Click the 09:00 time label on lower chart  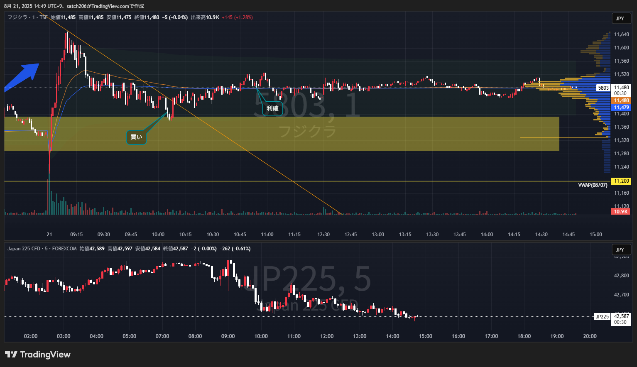(228, 336)
